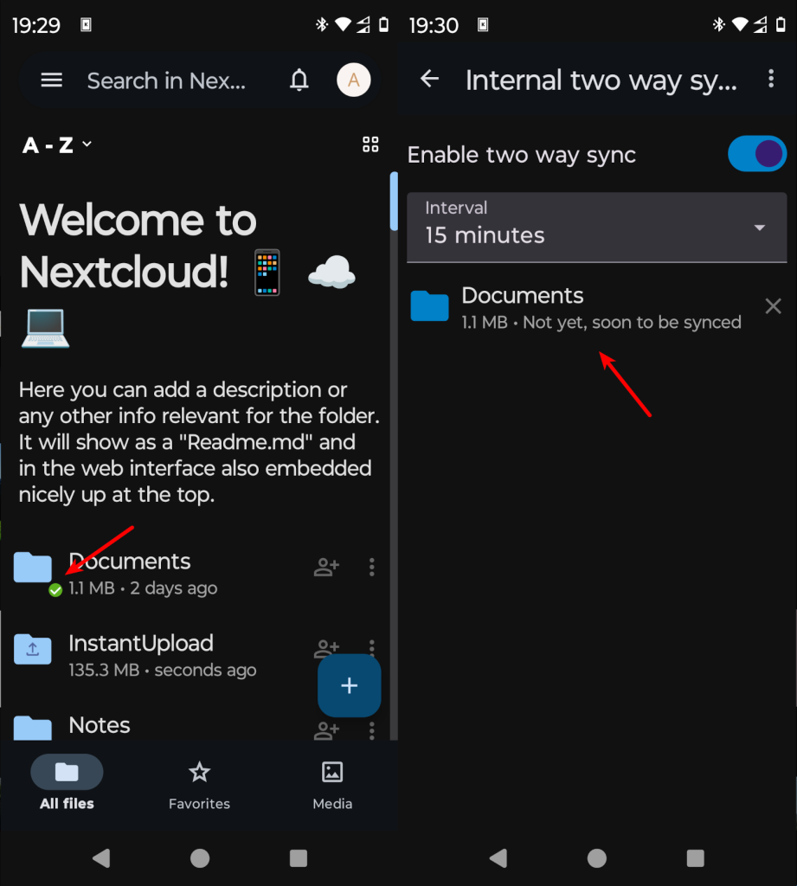
Task: Go back from Internal two way sync
Action: click(x=429, y=79)
